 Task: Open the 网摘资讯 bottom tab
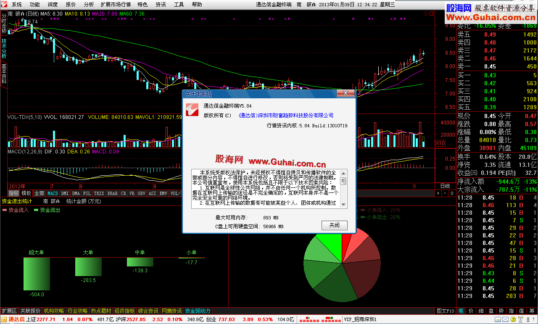tap(171, 311)
